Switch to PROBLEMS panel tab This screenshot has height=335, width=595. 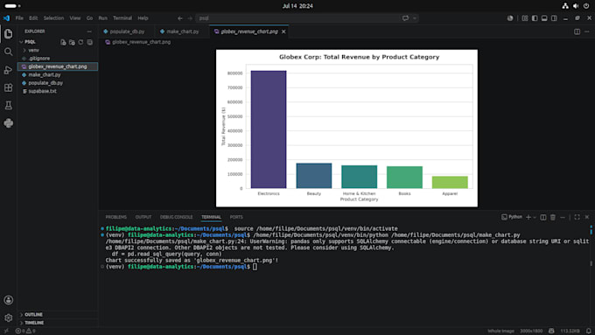click(116, 217)
